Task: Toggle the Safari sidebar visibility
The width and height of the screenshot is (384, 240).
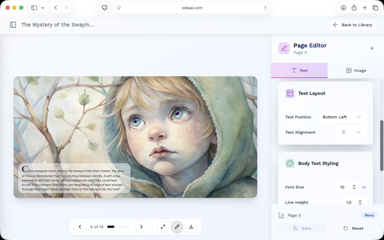Action: click(34, 7)
